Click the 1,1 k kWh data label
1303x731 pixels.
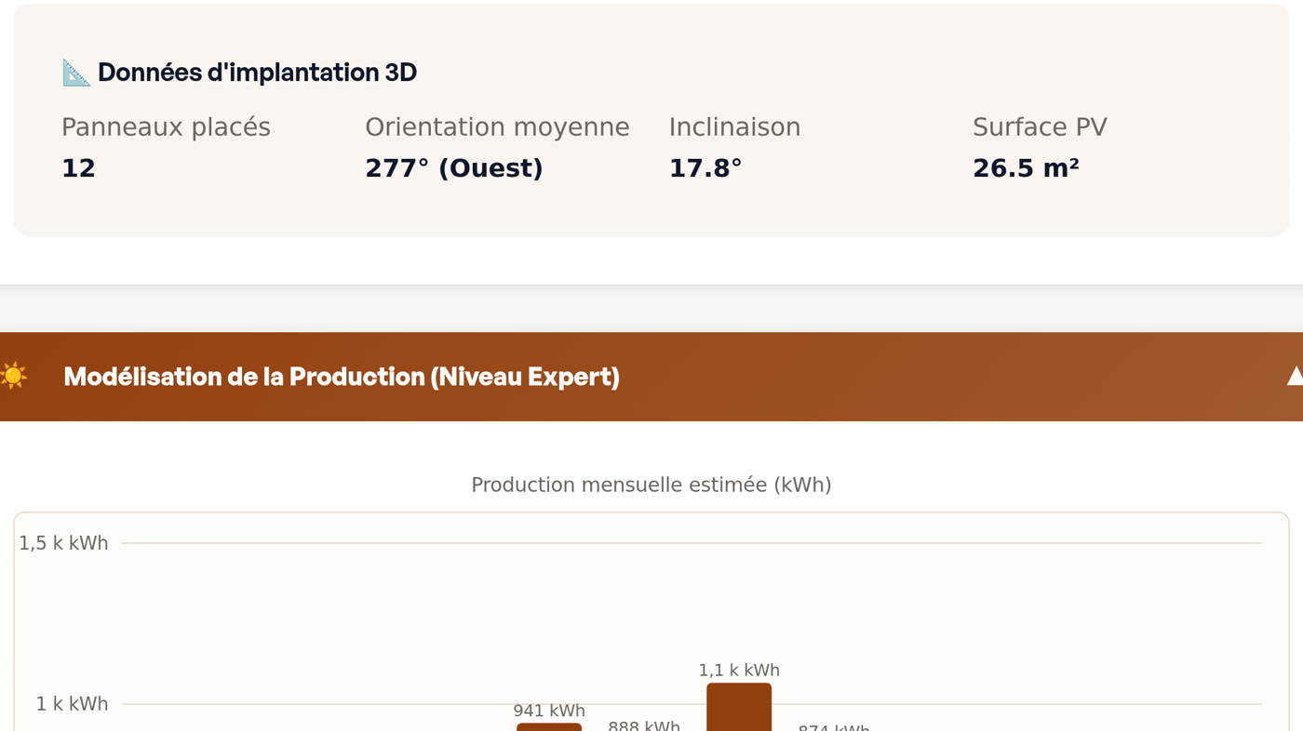[x=739, y=671]
